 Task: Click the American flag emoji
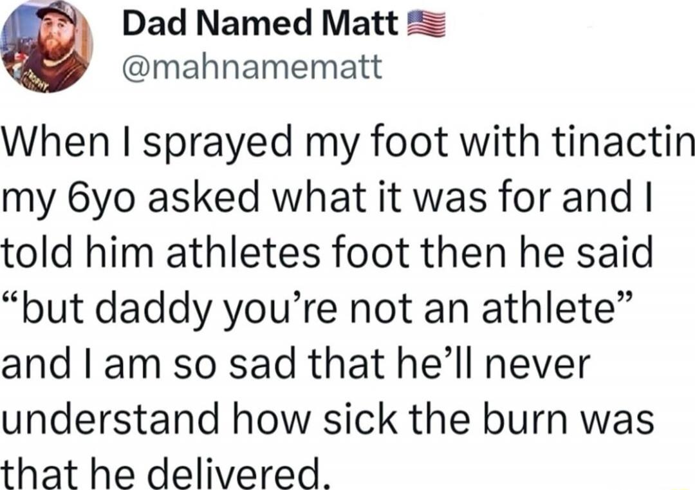tap(426, 24)
